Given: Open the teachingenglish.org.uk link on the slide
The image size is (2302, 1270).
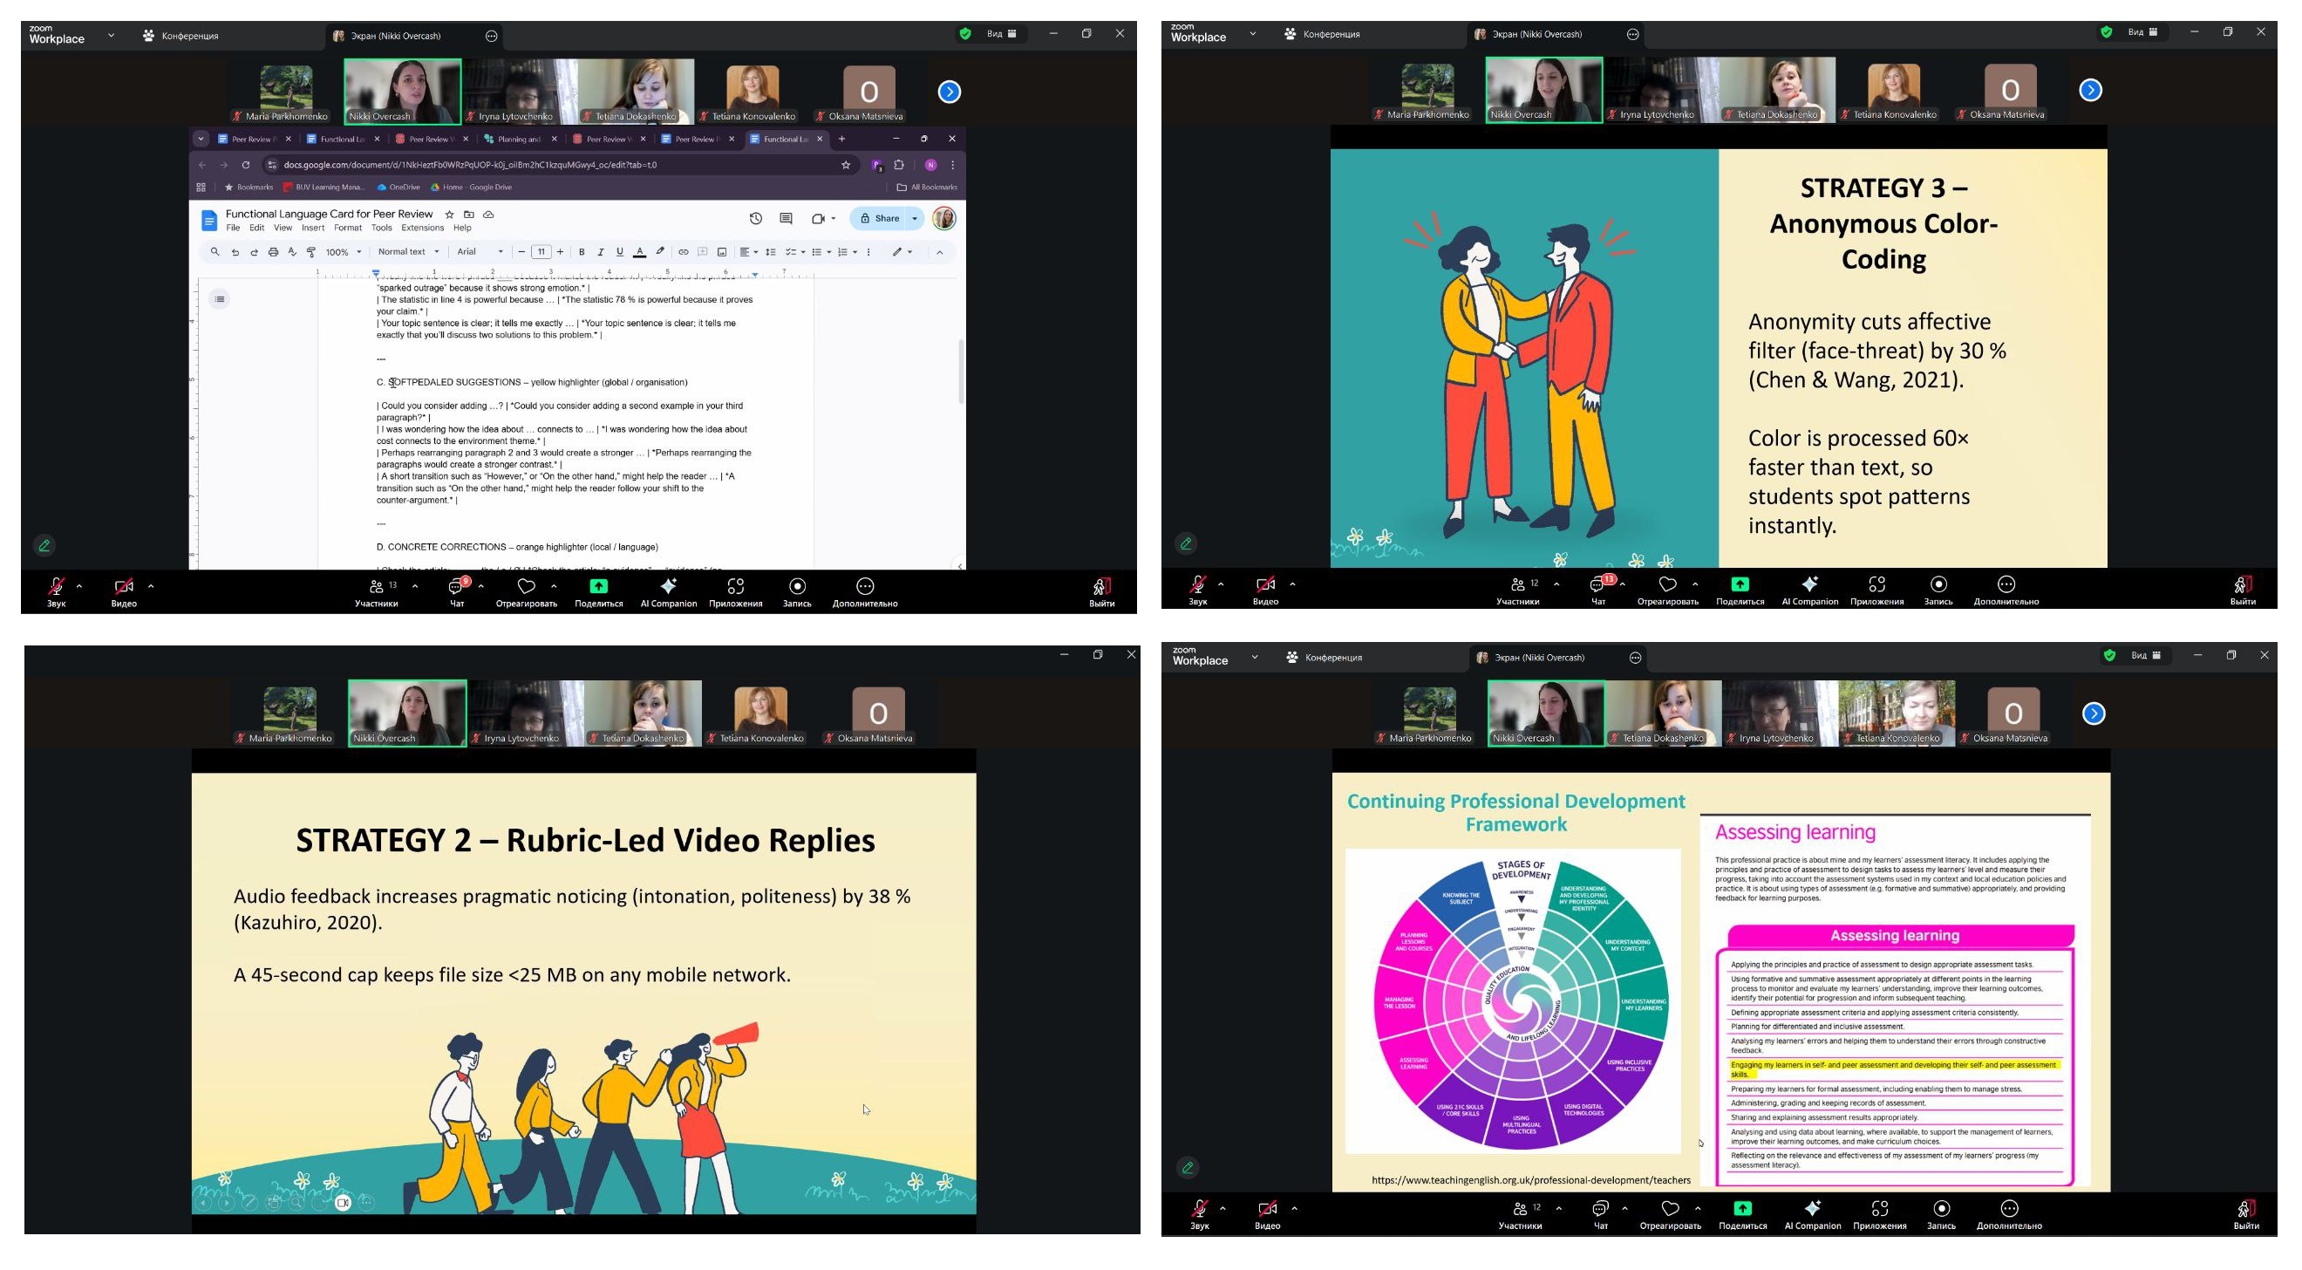Looking at the screenshot, I should tap(1530, 1180).
